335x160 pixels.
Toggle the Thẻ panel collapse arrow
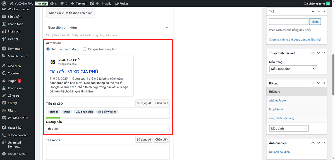(x=324, y=12)
